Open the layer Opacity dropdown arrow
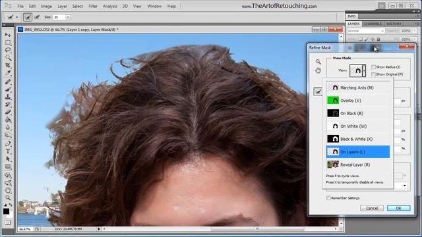The width and height of the screenshot is (422, 237). click(415, 31)
